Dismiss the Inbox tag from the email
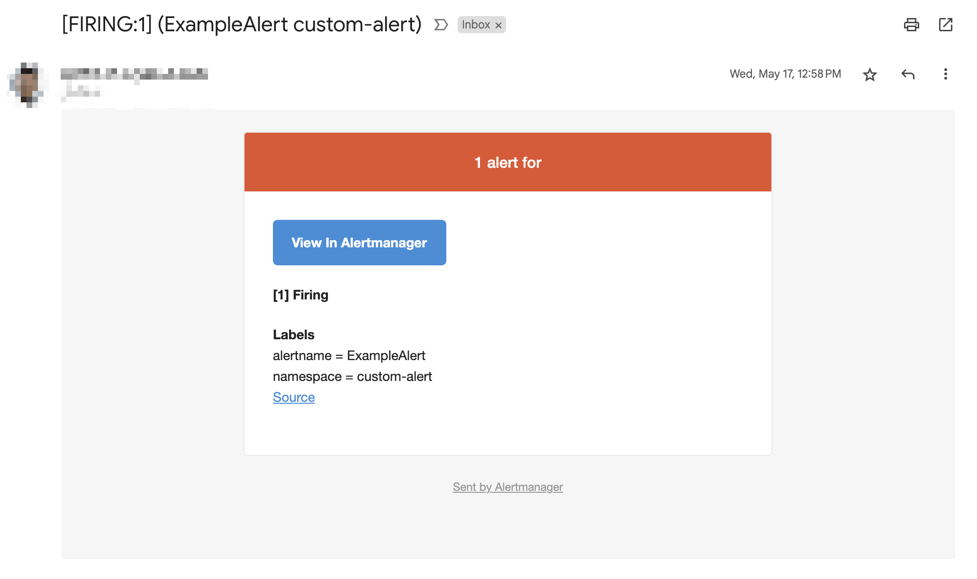Image resolution: width=977 pixels, height=579 pixels. point(498,25)
